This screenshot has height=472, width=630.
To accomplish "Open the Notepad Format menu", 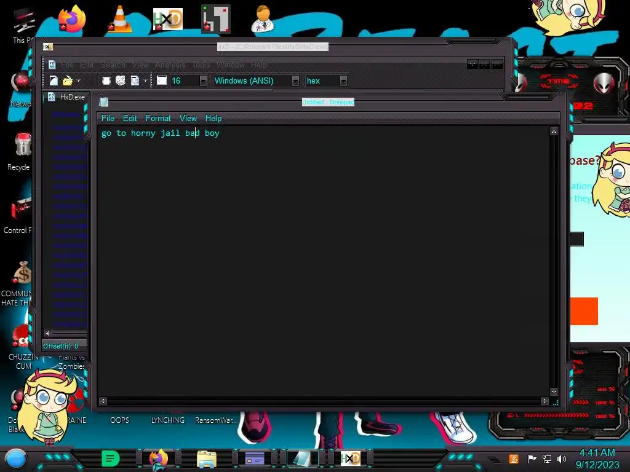I will point(158,119).
